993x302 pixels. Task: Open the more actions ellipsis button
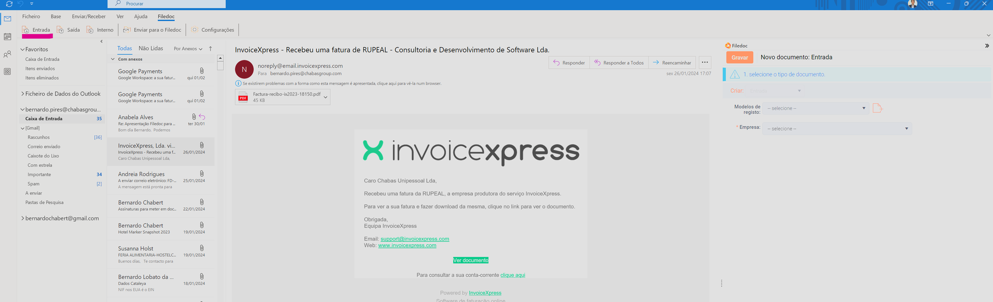point(705,63)
